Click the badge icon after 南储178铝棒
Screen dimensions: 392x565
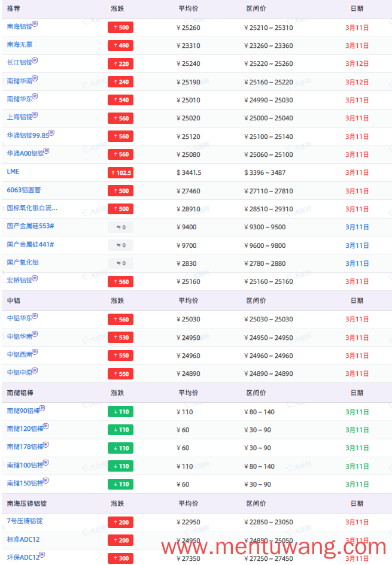46,444
